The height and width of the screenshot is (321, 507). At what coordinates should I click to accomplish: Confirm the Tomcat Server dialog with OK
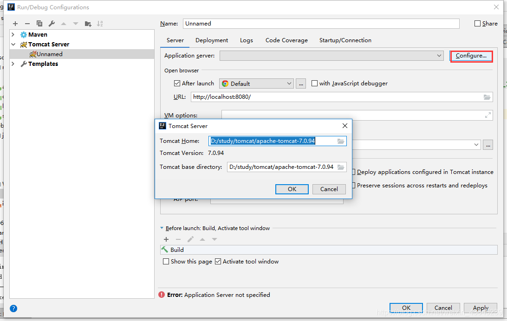pos(292,189)
